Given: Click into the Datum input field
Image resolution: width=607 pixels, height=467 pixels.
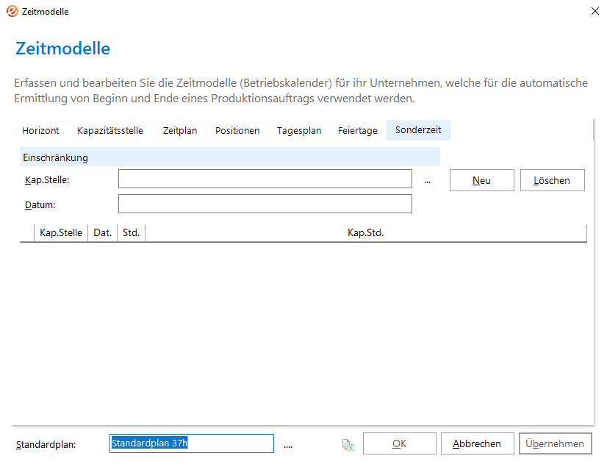Looking at the screenshot, I should coord(265,204).
